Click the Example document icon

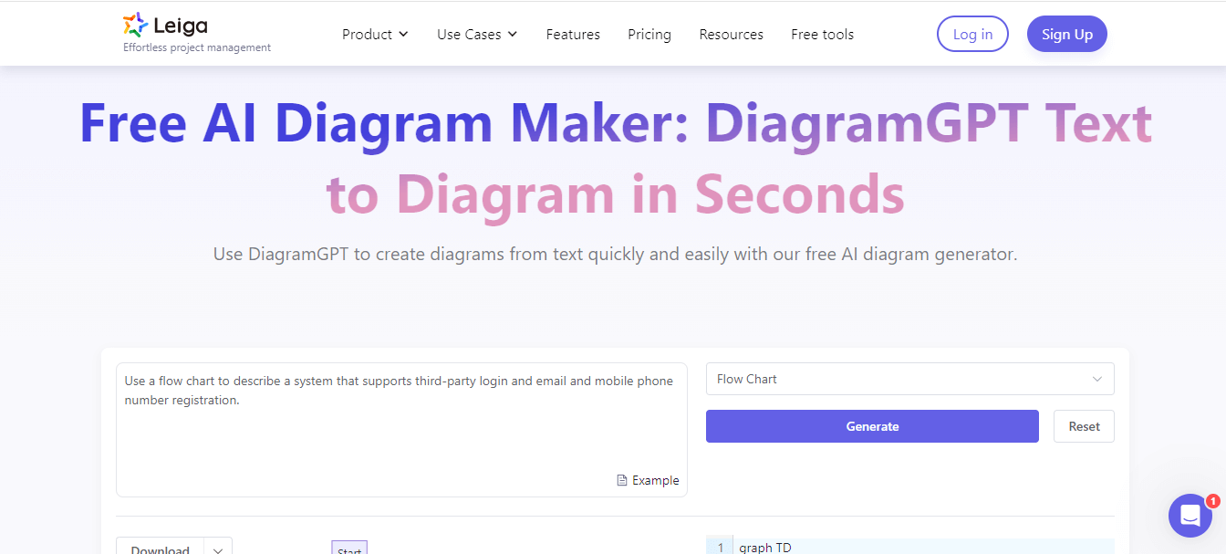click(x=622, y=481)
